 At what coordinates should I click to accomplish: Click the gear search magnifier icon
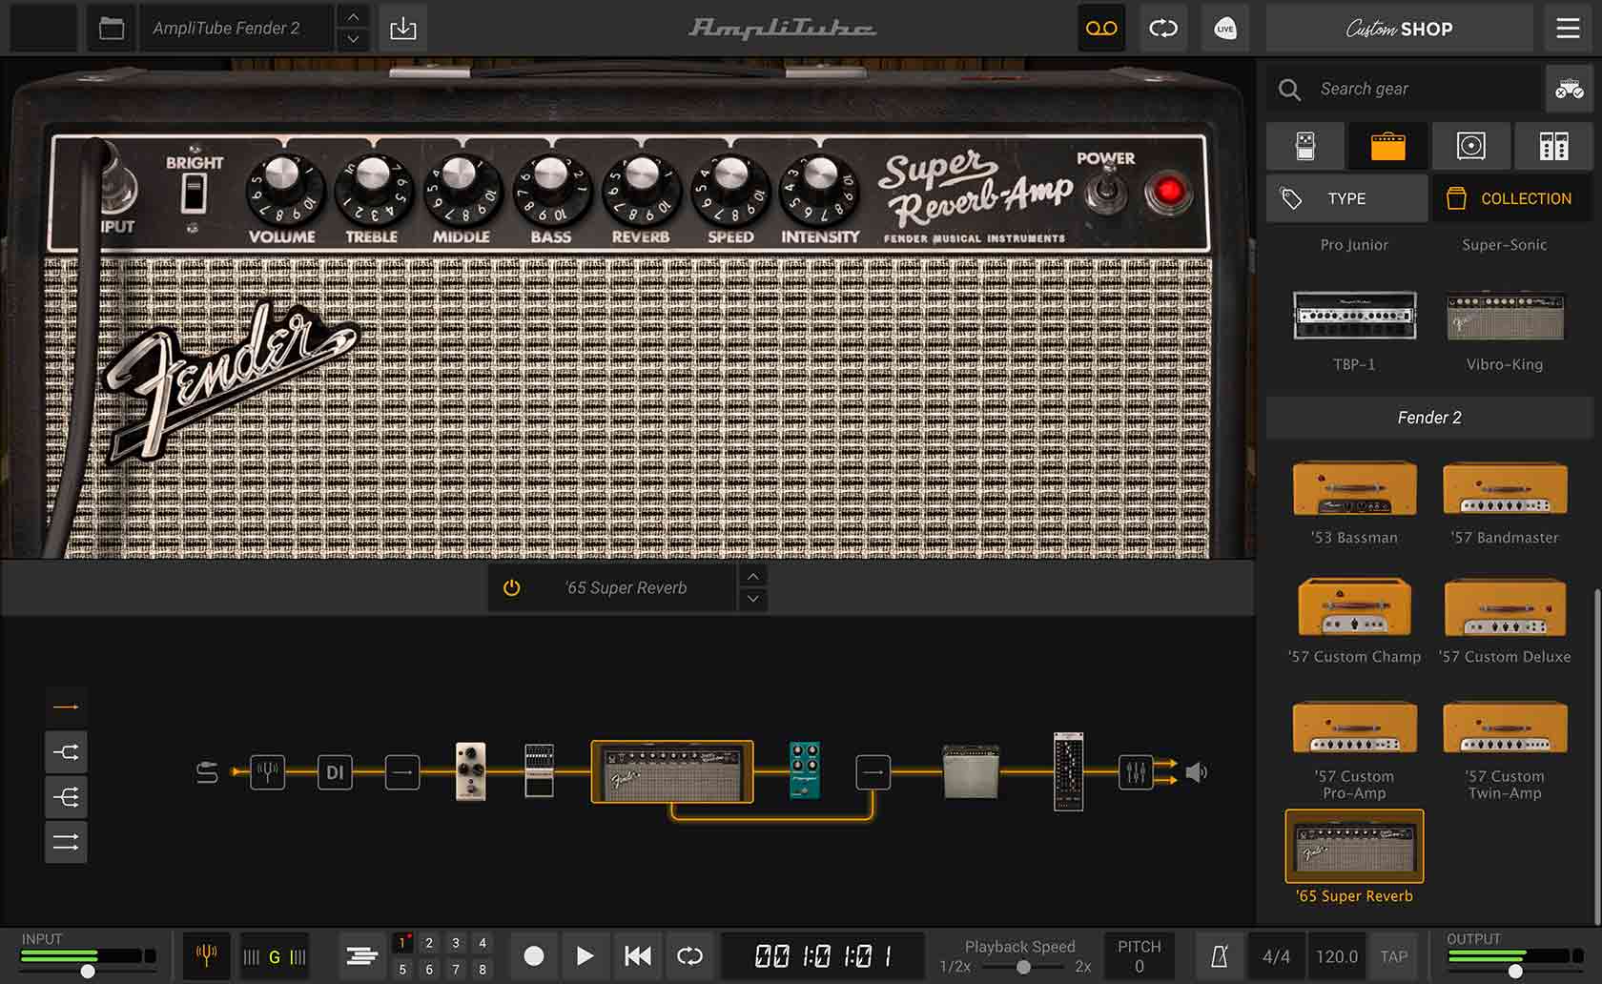(1289, 90)
